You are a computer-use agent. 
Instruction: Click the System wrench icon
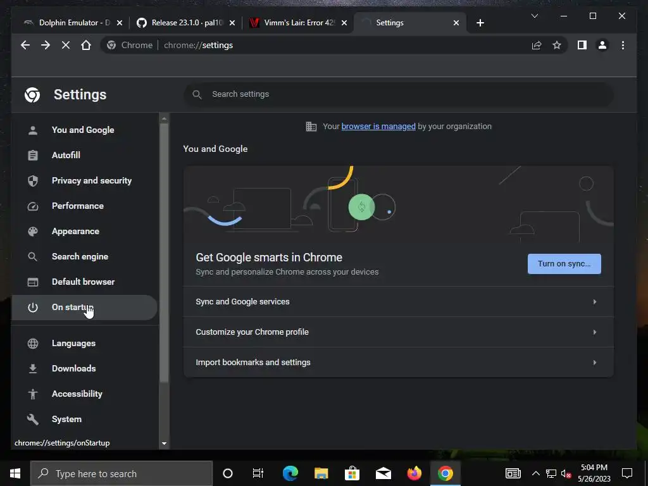click(x=33, y=420)
